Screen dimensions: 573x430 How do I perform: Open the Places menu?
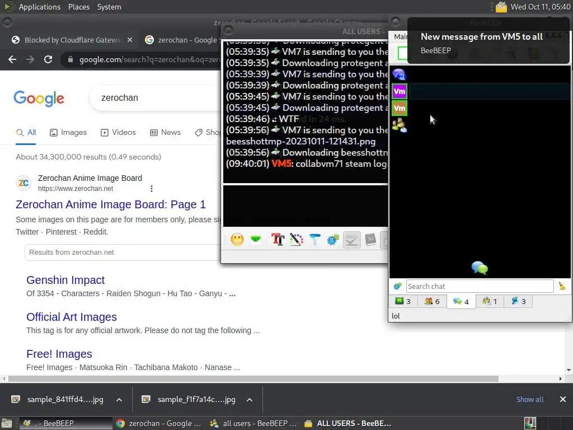coord(78,7)
